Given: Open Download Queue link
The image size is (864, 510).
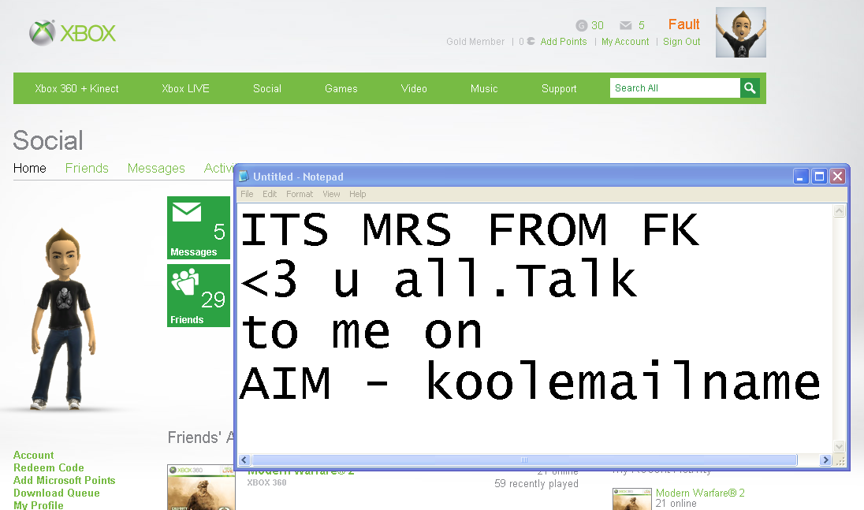Looking at the screenshot, I should click(x=56, y=493).
